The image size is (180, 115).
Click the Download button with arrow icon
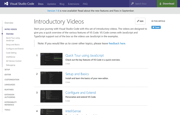(168, 4)
